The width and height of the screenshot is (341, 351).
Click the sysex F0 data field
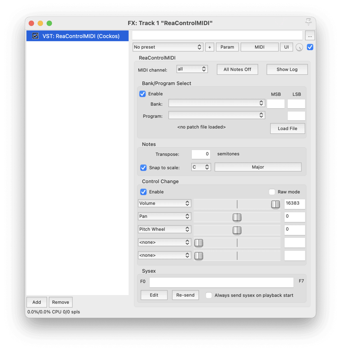222,282
